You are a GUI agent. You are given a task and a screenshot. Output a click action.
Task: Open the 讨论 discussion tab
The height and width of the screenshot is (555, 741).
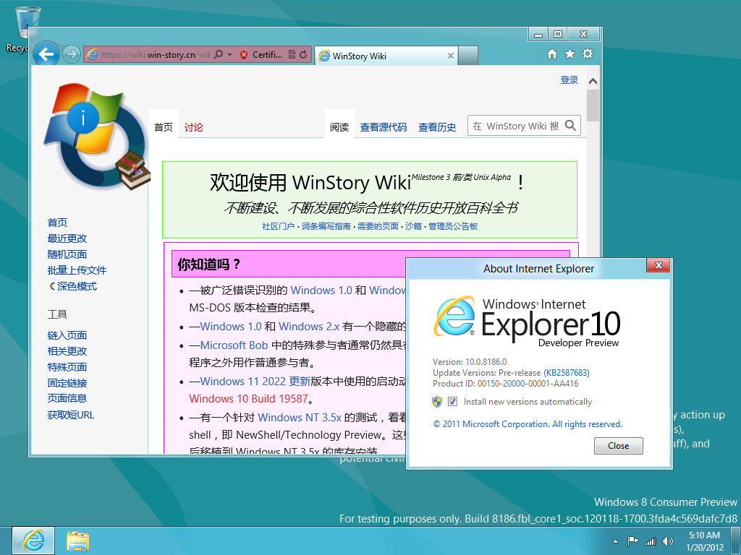193,127
